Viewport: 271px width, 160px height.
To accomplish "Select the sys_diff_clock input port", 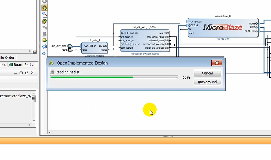I will click(x=70, y=46).
